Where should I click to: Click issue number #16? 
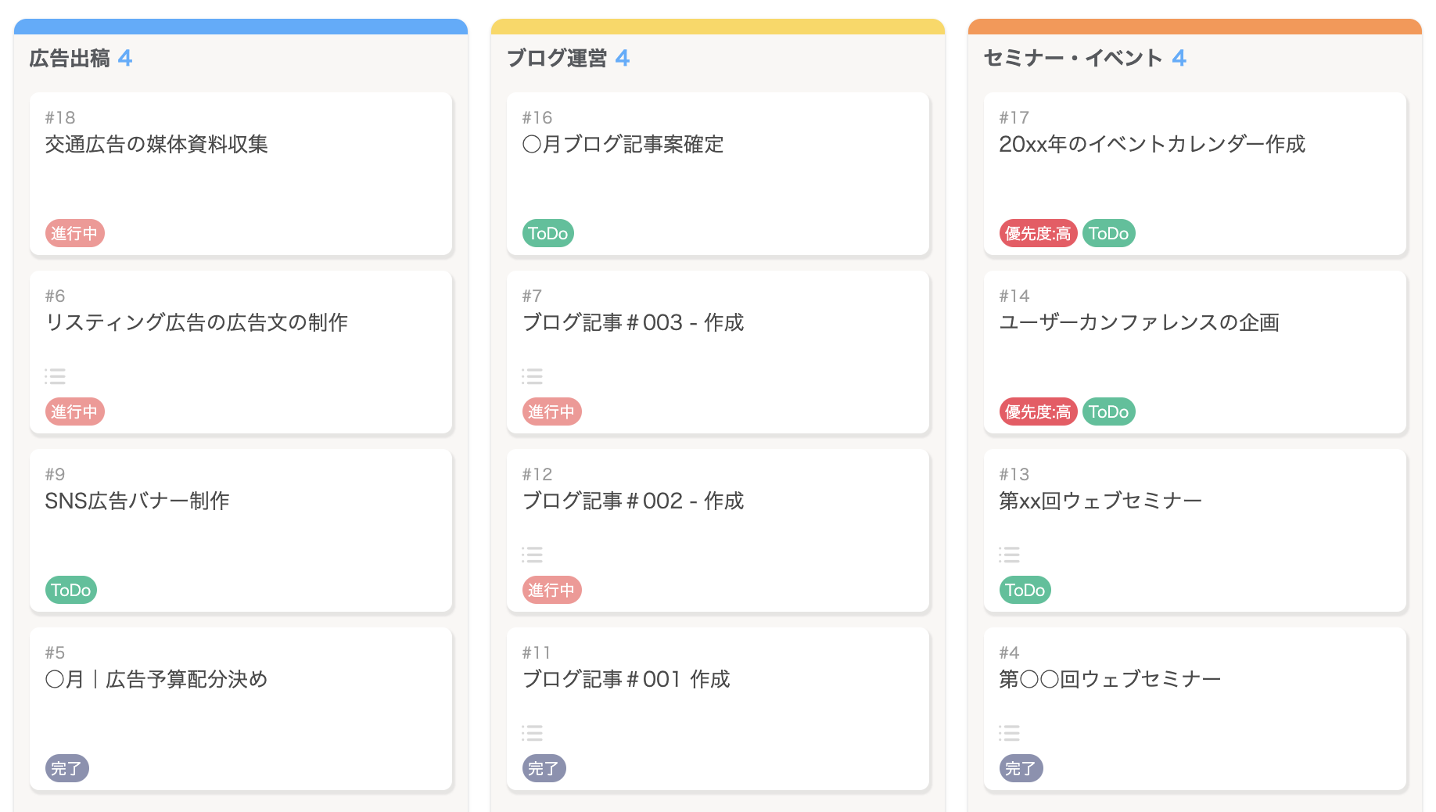point(537,117)
